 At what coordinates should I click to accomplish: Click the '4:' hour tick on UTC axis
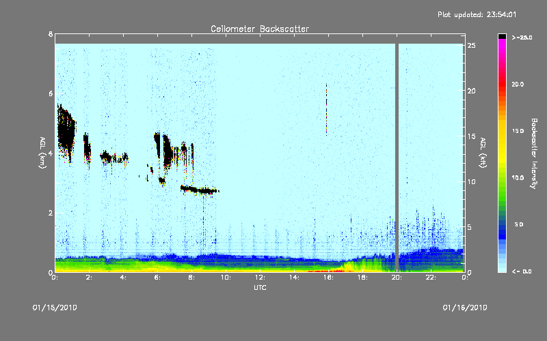pyautogui.click(x=123, y=278)
